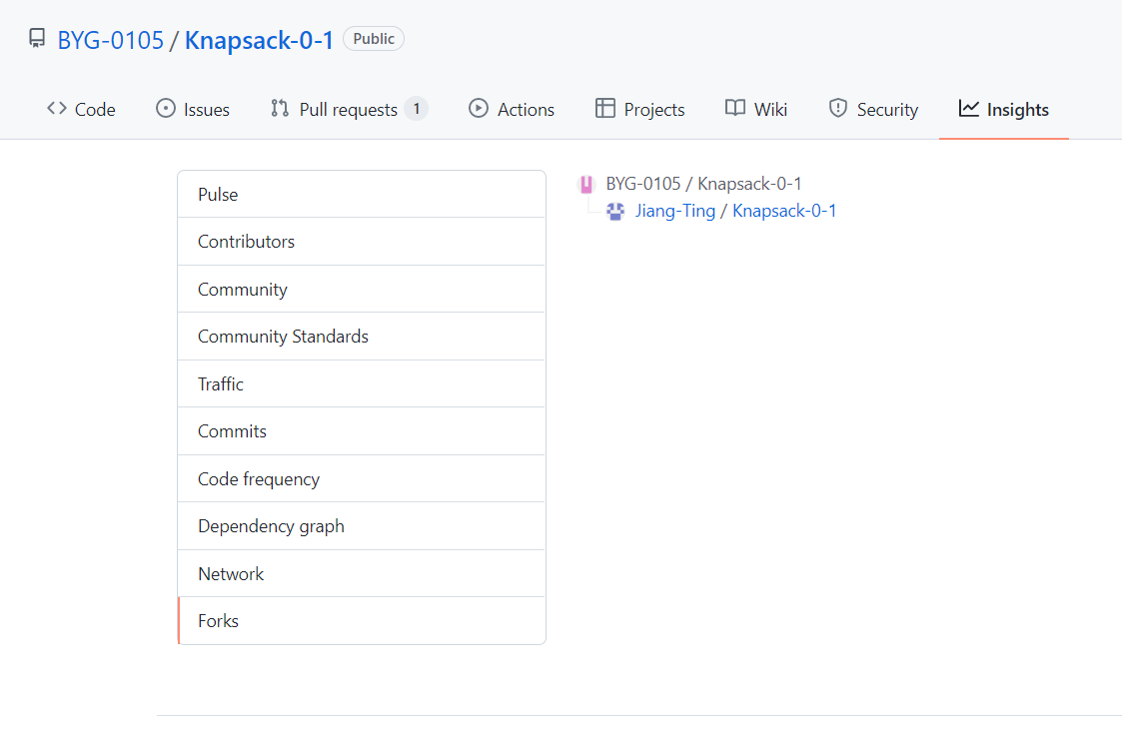The height and width of the screenshot is (730, 1122).
Task: Click the Issues circle-dot icon
Action: click(x=165, y=109)
